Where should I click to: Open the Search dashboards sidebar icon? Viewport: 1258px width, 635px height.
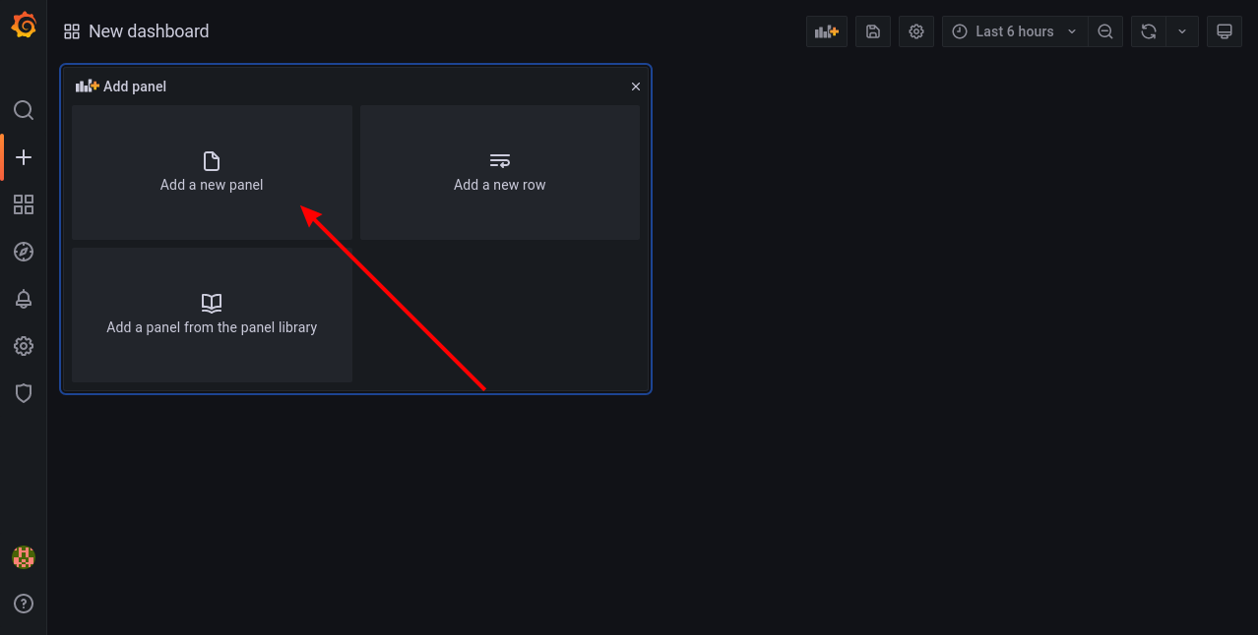24,110
